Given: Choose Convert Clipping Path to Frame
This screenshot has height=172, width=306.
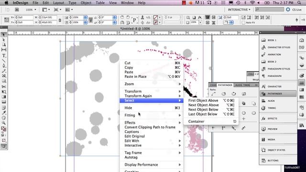Looking at the screenshot, I should (152, 127).
